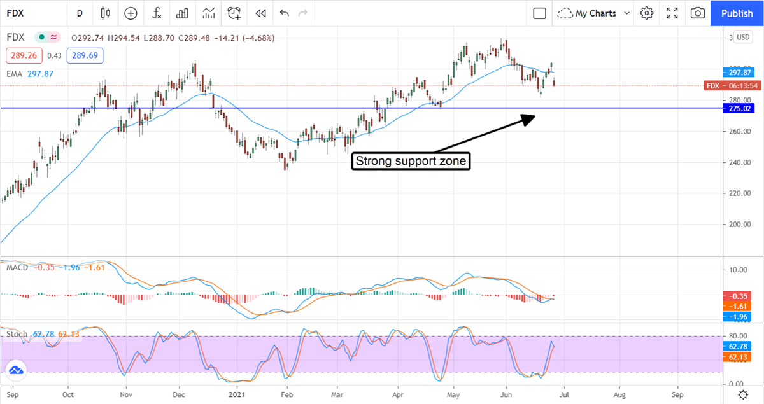764x404 pixels.
Task: Change the D daily time interval
Action: click(80, 13)
